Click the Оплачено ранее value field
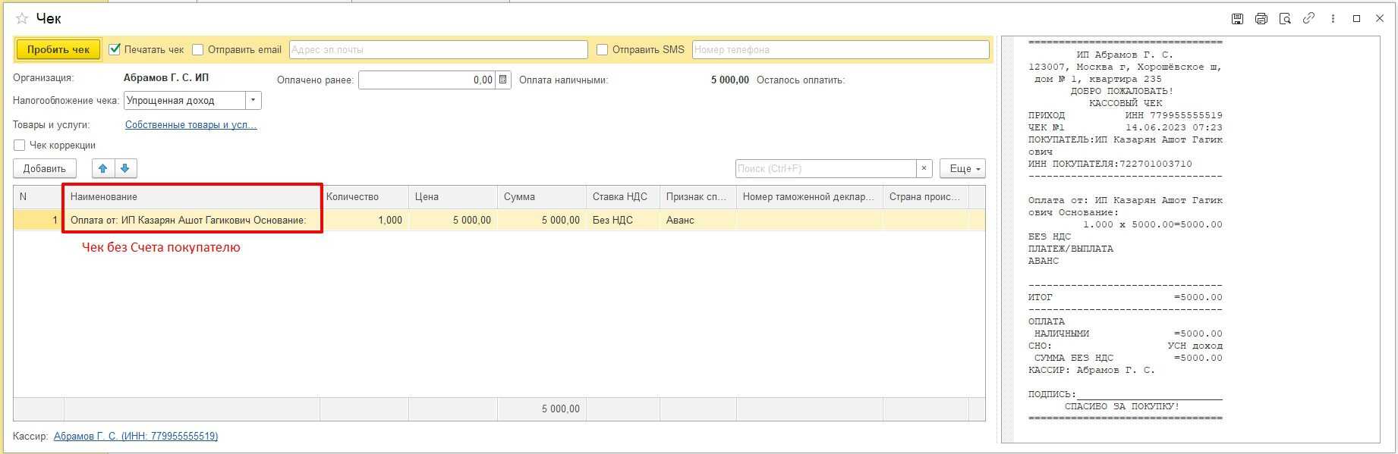The image size is (1398, 454). (427, 80)
